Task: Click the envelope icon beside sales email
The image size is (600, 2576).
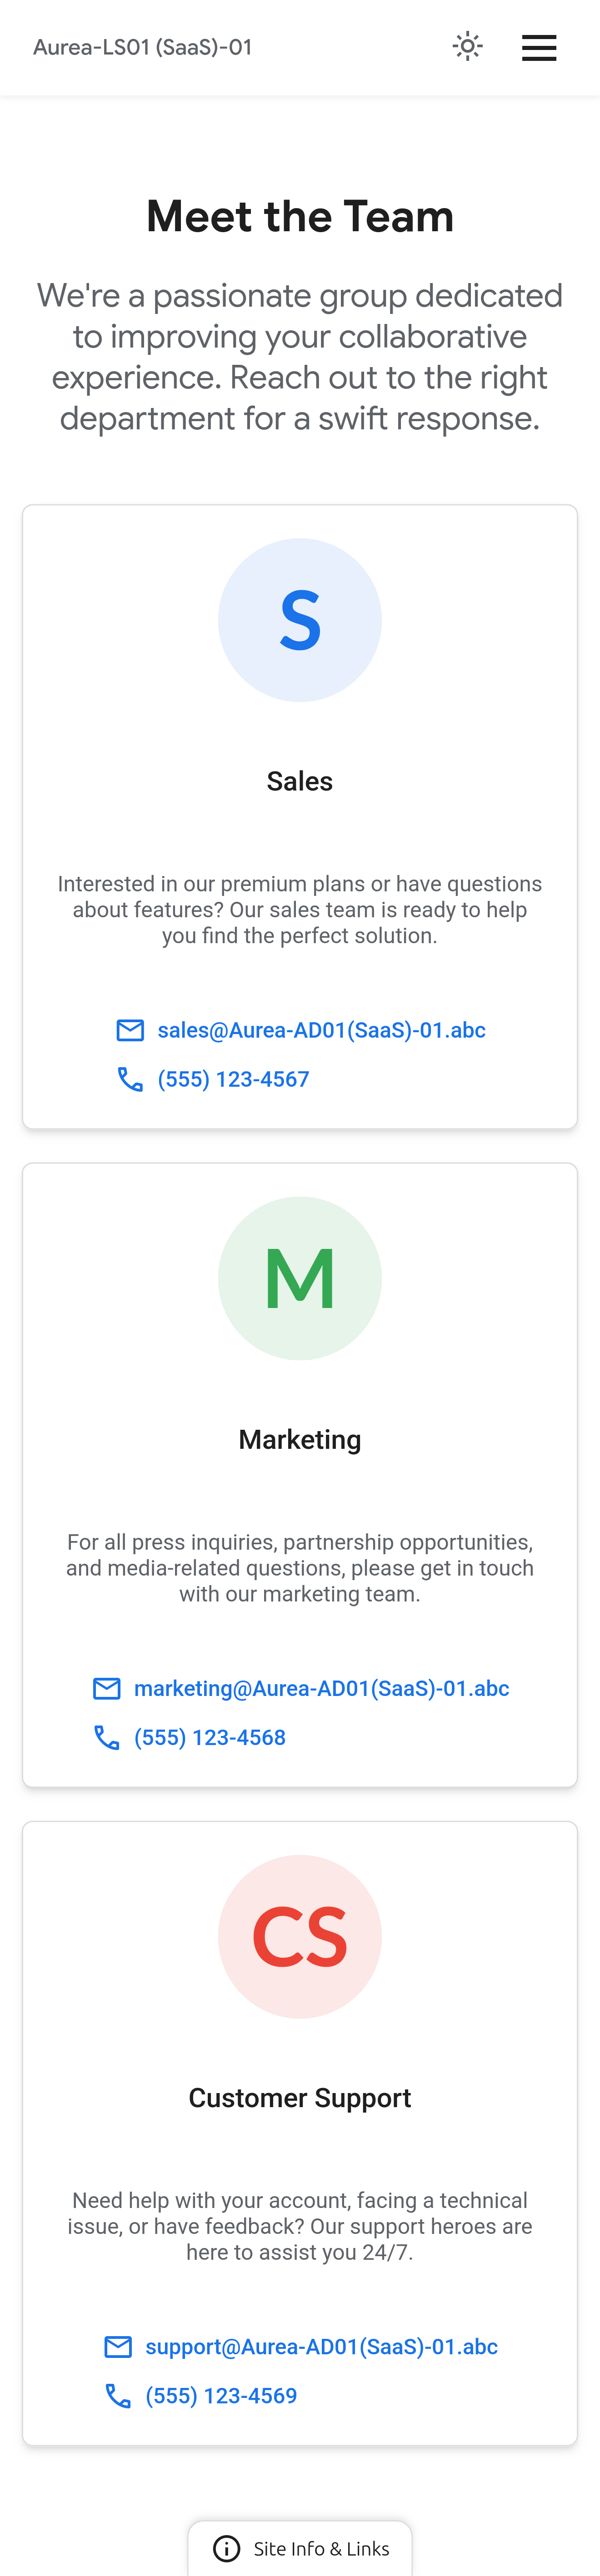Action: [130, 1030]
